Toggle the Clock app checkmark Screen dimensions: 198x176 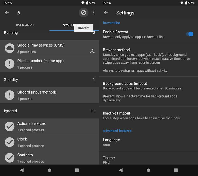pyautogui.click(x=10, y=142)
